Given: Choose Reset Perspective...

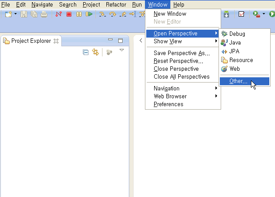Looking at the screenshot, I should click(x=183, y=61).
